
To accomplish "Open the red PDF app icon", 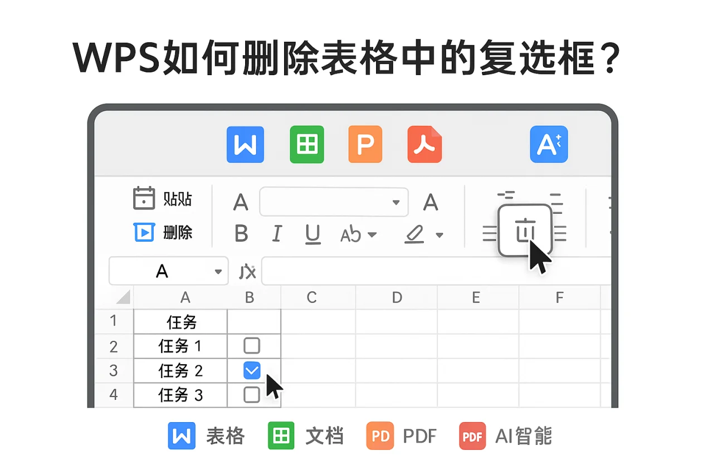I will (x=424, y=144).
